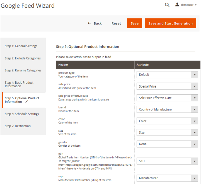Image resolution: width=201 pixels, height=186 pixels.
Task: Open Step 4: Basic Product Information
Action: pos(19,84)
